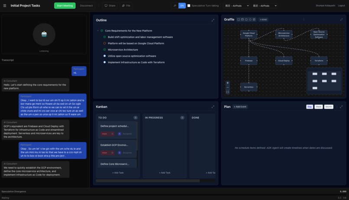Zoom in on the Graffle canvas
This screenshot has height=200, width=349.
pos(227,83)
